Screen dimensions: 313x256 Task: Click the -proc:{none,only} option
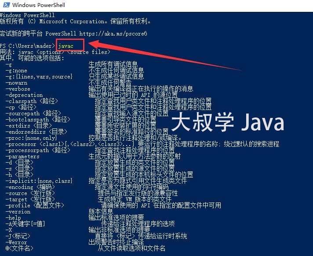point(31,138)
